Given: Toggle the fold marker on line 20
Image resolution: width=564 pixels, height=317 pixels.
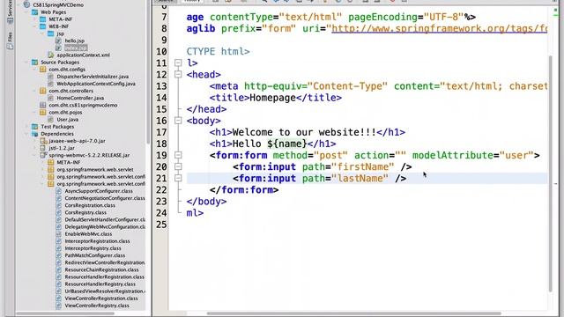Looking at the screenshot, I should tap(178, 166).
